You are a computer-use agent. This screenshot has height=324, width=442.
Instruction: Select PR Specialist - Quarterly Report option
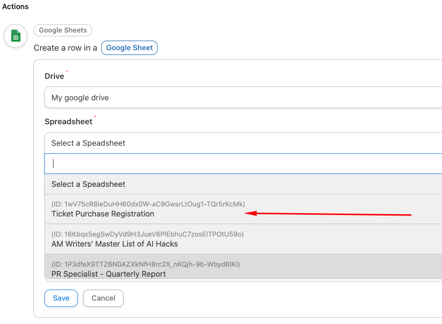click(x=109, y=274)
